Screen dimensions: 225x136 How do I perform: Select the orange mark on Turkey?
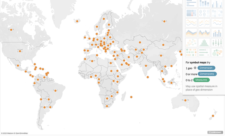(114, 52)
